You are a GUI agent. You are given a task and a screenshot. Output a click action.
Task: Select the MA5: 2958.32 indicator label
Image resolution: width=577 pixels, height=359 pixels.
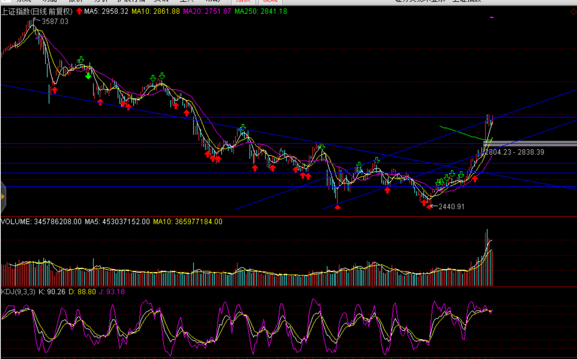(106, 12)
